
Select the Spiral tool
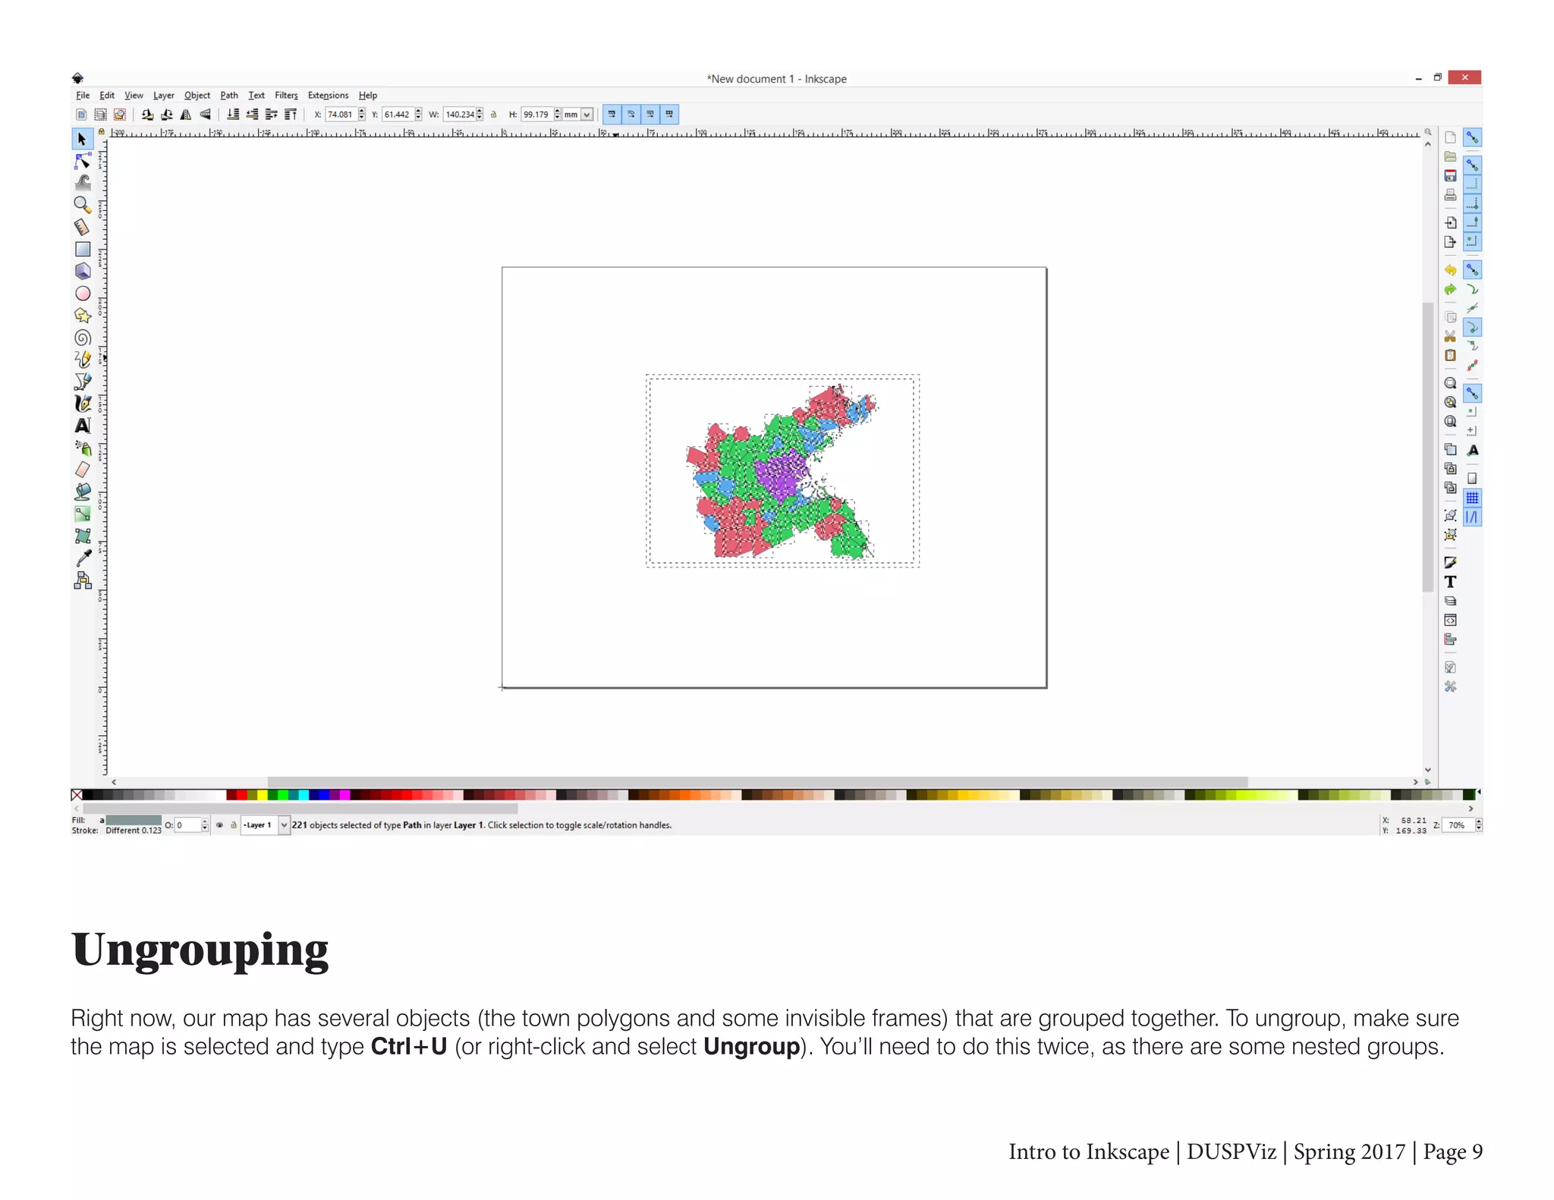tap(82, 337)
